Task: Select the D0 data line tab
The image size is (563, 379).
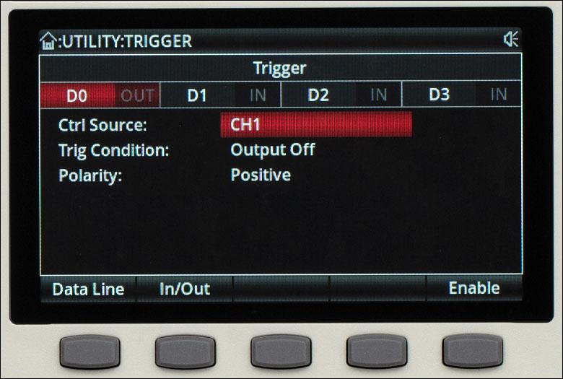Action: pos(77,95)
